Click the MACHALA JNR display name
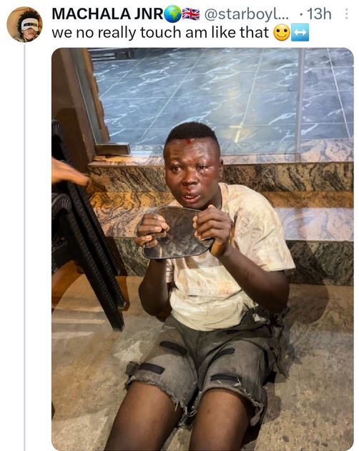359x451 pixels. click(107, 14)
